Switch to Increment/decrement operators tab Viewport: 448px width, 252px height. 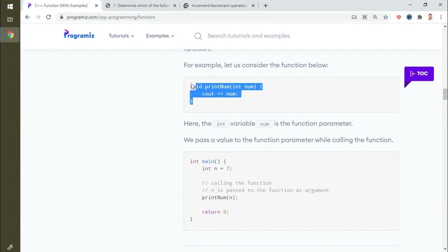[215, 6]
